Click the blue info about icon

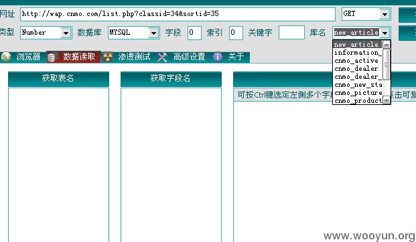[x=218, y=57]
